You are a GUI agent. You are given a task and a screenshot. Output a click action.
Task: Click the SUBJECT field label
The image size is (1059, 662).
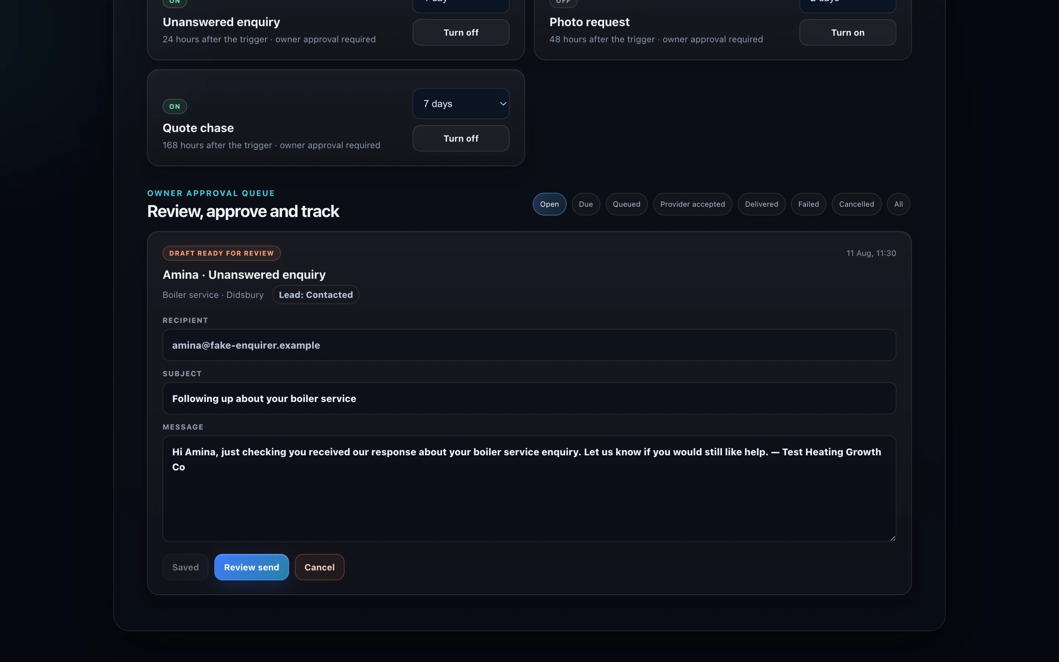pyautogui.click(x=182, y=373)
